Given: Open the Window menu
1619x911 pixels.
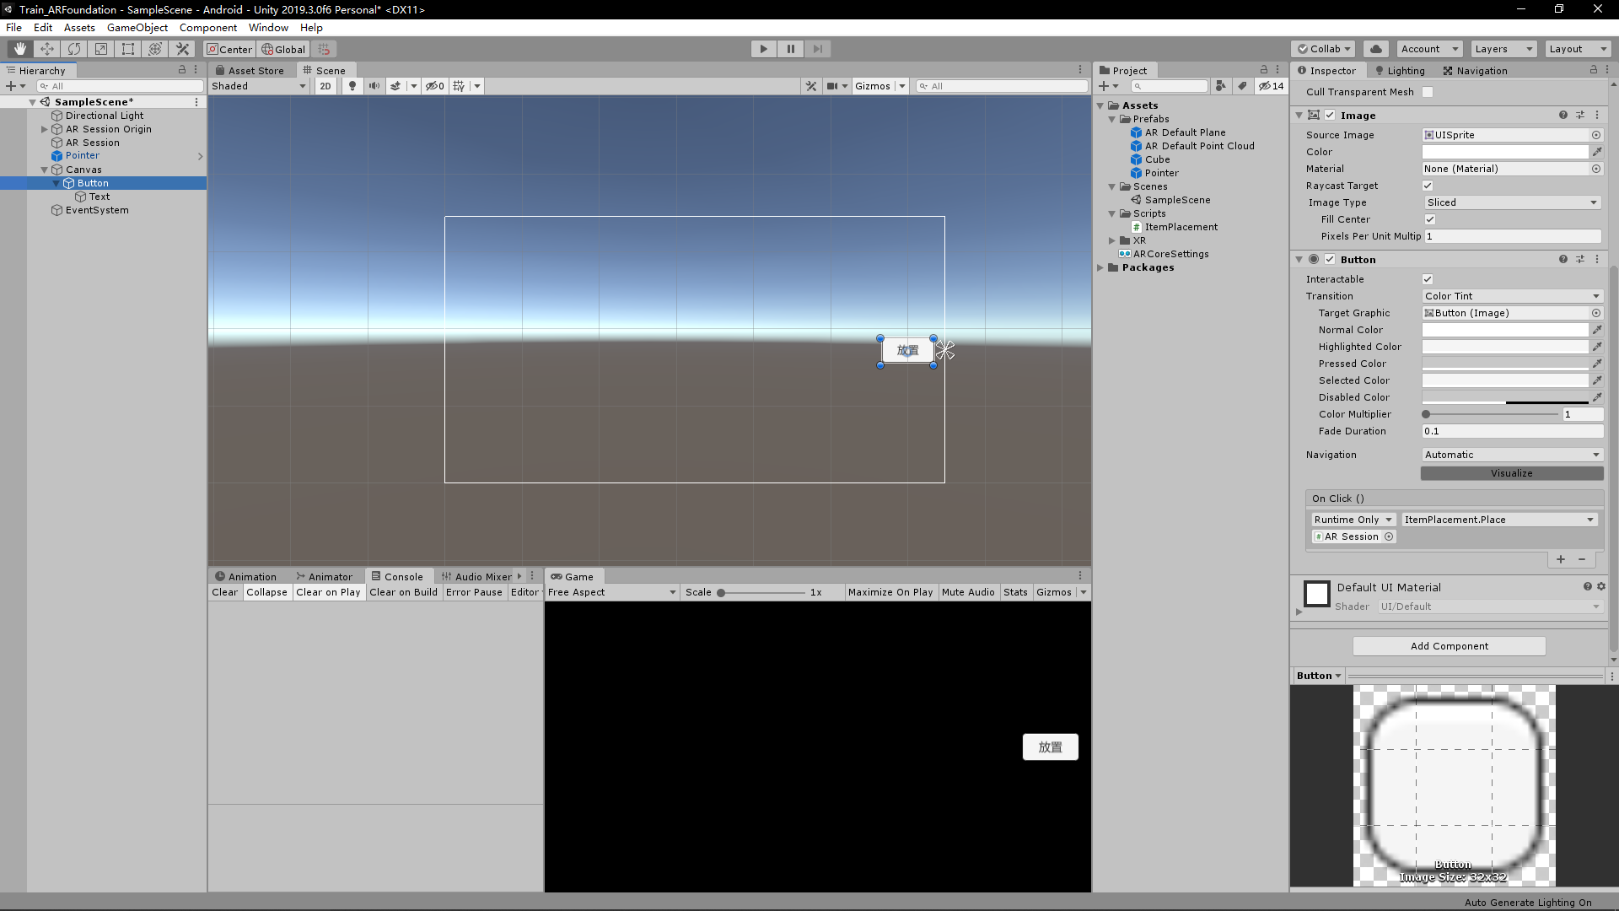Looking at the screenshot, I should 268,28.
